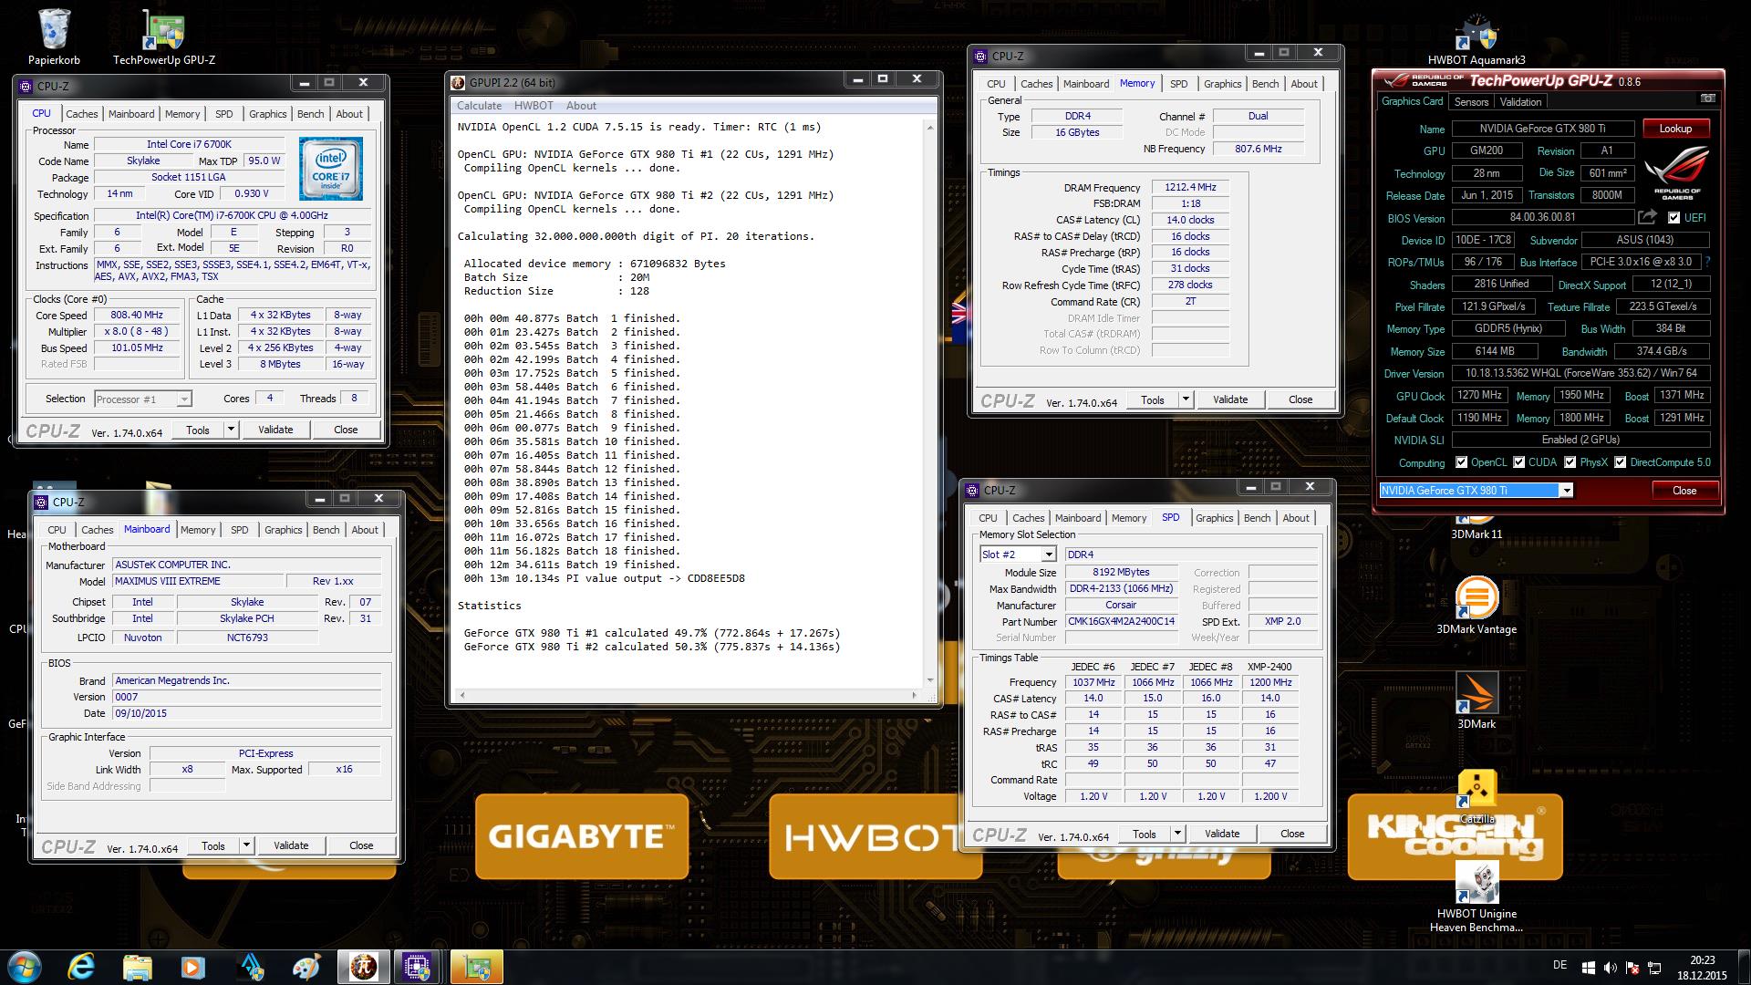Open the Calculate menu in GPUPI

480,106
